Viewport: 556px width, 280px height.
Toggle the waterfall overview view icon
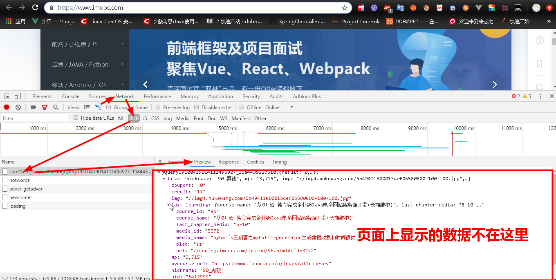click(98, 107)
